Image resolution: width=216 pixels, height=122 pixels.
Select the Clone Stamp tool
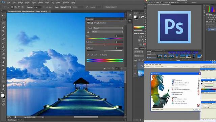[3, 47]
